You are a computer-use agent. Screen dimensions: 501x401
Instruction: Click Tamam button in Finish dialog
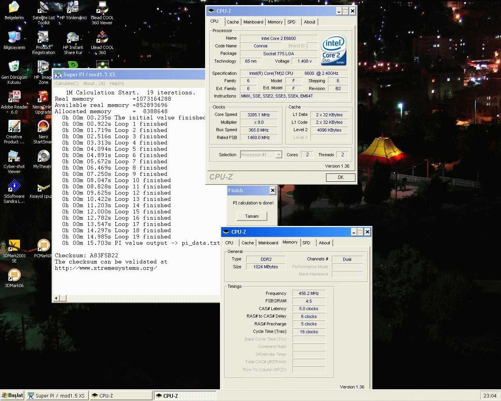pos(252,216)
